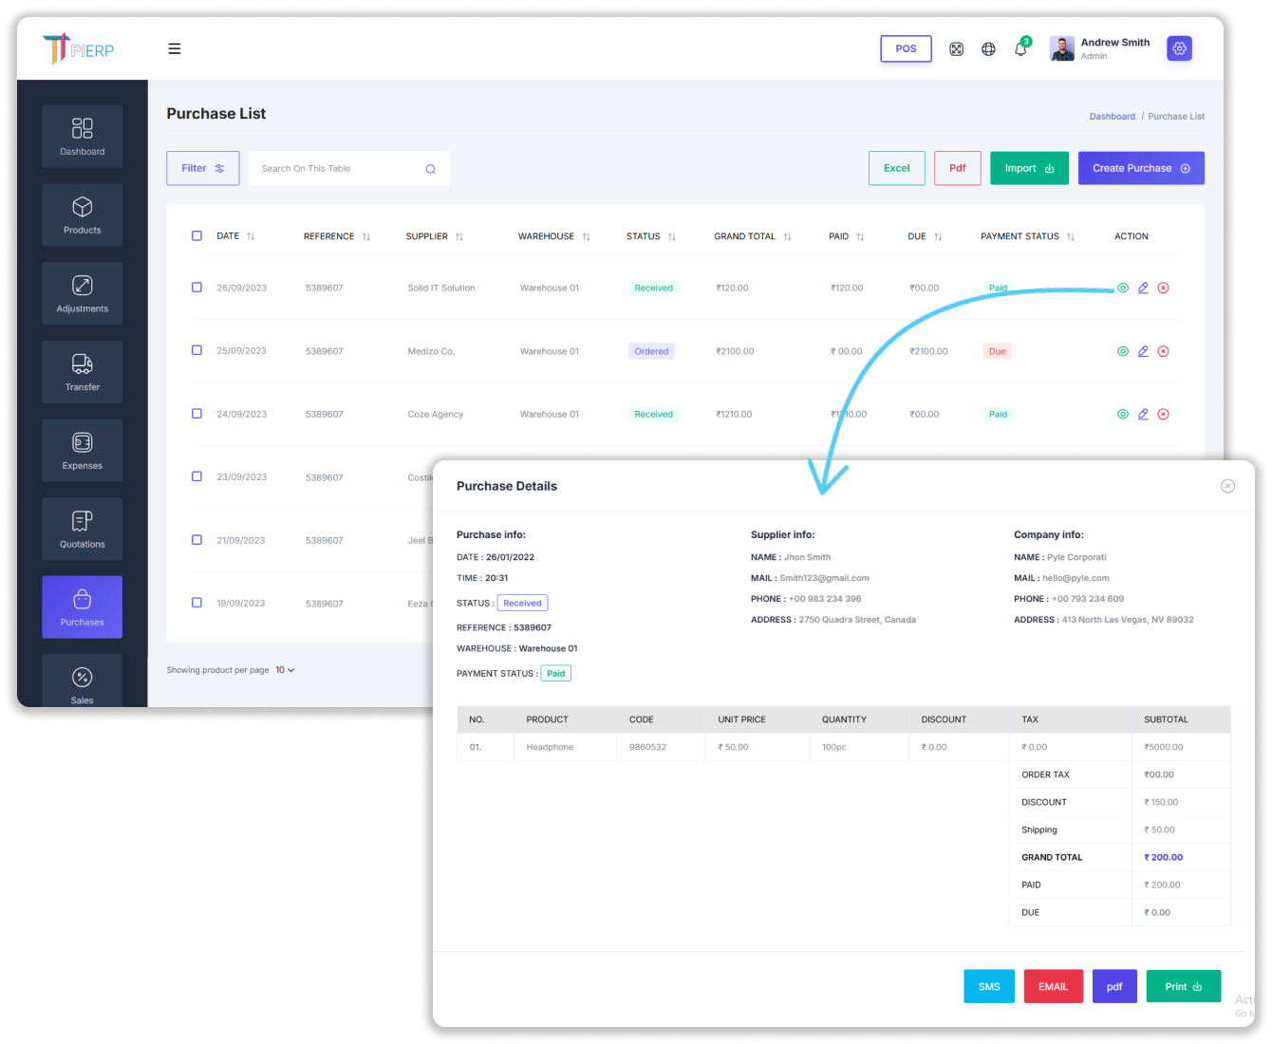The width and height of the screenshot is (1272, 1044).
Task: Click the hamburger menu icon in header
Action: click(175, 49)
